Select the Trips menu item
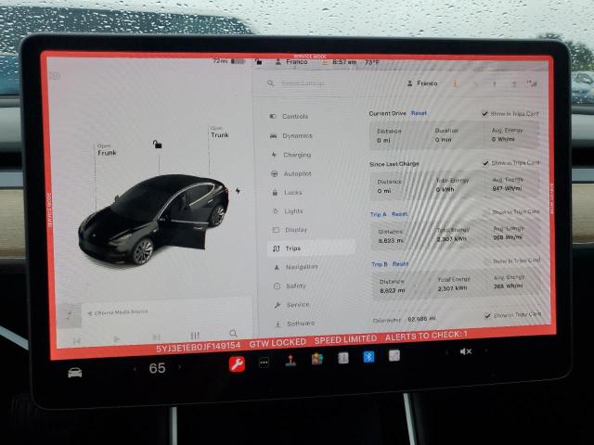Screen dimensions: 594x445 (x=311, y=248)
